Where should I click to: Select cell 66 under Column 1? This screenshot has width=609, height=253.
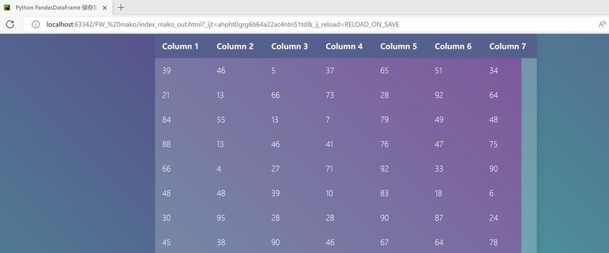[x=166, y=169]
